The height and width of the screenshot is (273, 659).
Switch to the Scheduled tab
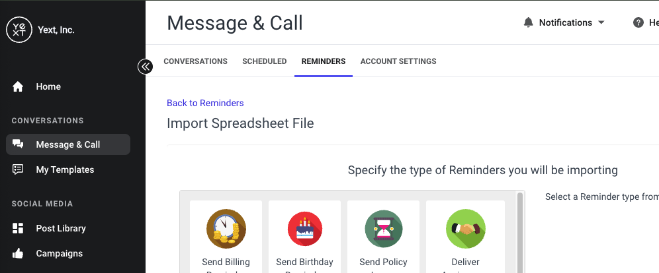click(265, 61)
